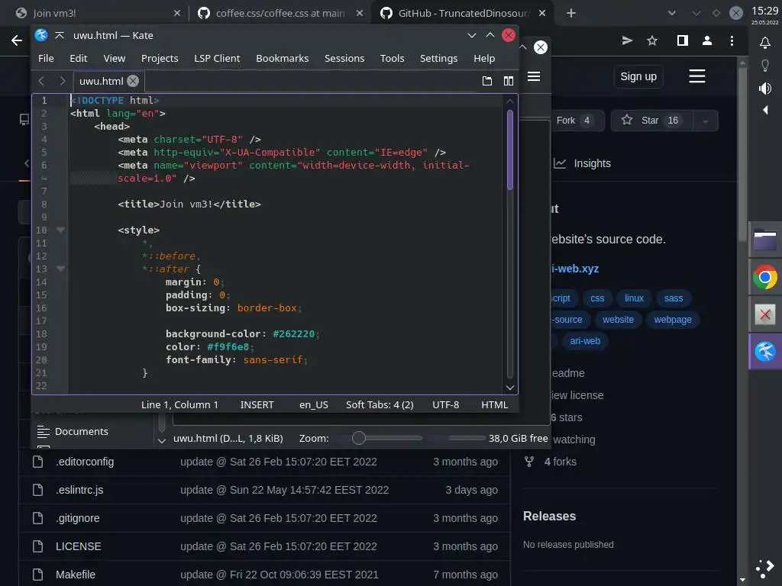782x586 pixels.
Task: Open the Tools menu in Kate
Action: coord(392,58)
